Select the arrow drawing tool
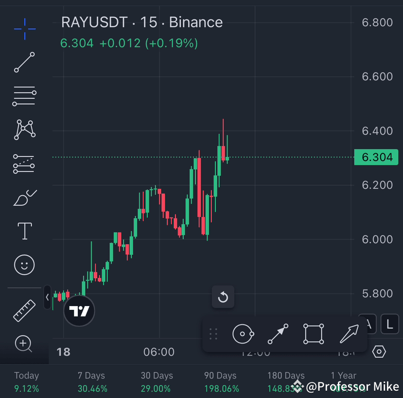Screen dimensions: 403x398 [x=348, y=334]
